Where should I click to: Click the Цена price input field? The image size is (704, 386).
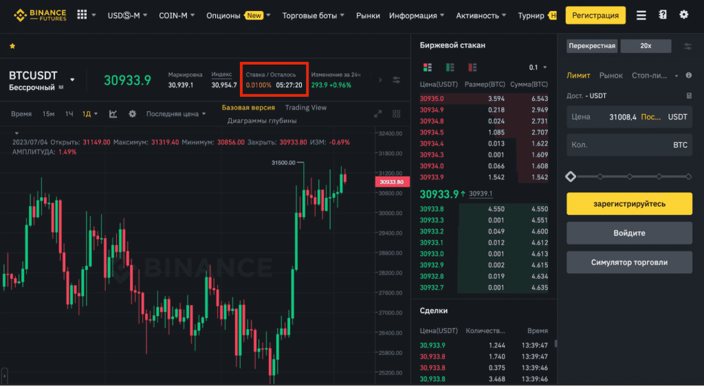click(x=629, y=117)
